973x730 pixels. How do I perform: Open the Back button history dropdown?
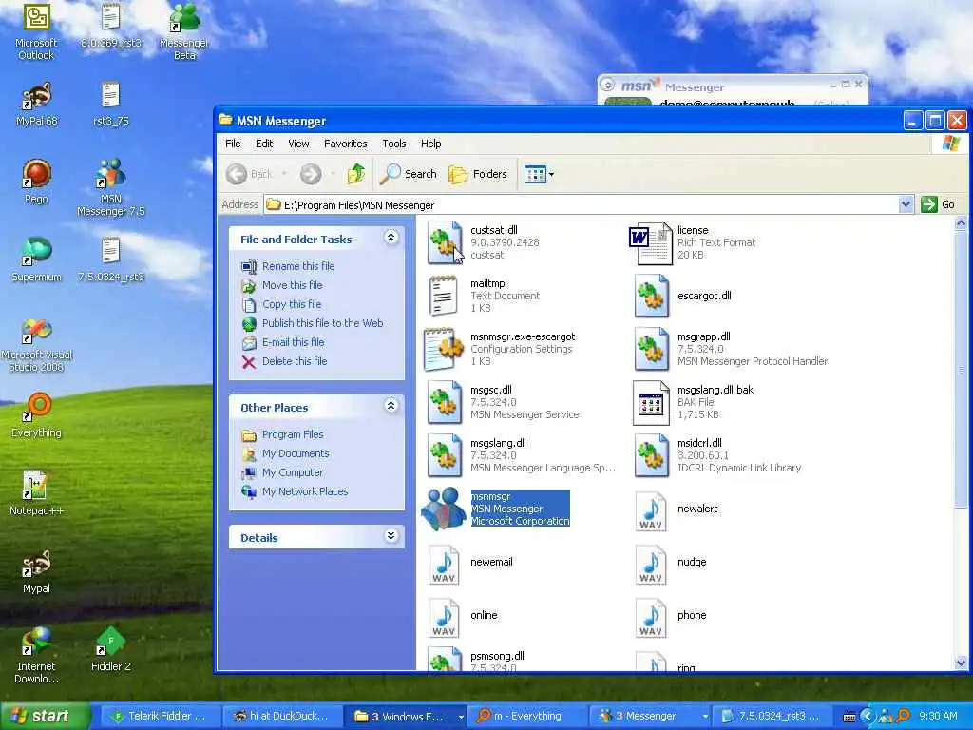(285, 175)
